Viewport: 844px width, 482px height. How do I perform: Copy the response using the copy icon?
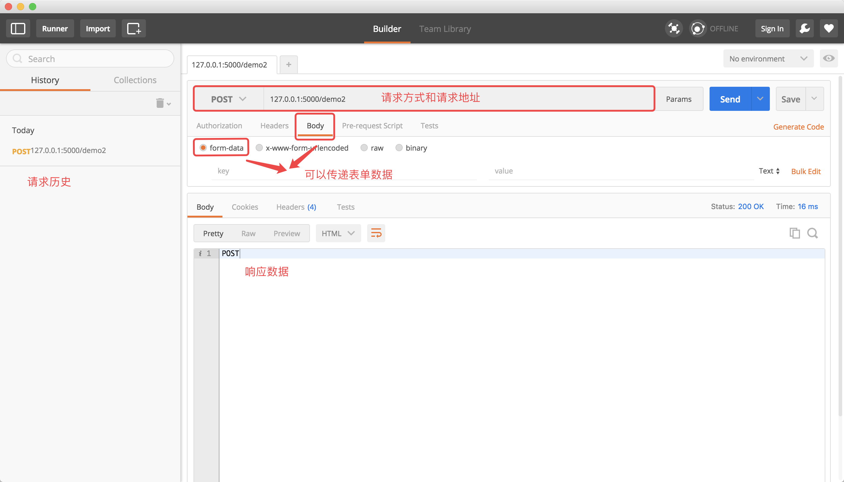[x=794, y=233]
